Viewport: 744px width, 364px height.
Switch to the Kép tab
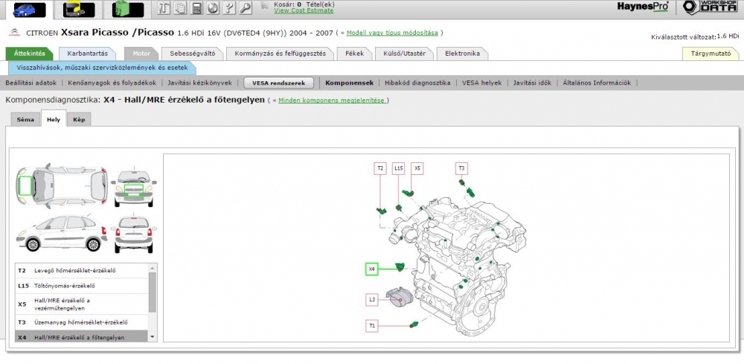point(79,120)
